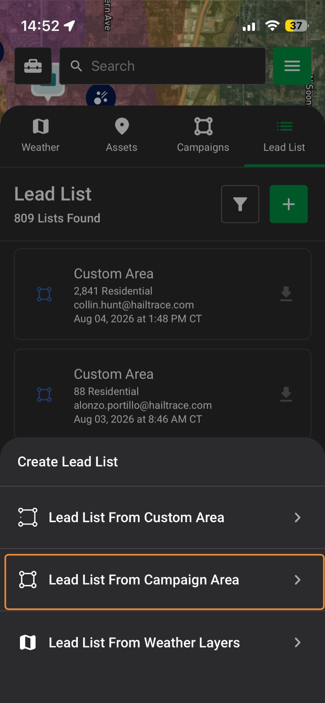Download the 88 Residential list

point(286,394)
